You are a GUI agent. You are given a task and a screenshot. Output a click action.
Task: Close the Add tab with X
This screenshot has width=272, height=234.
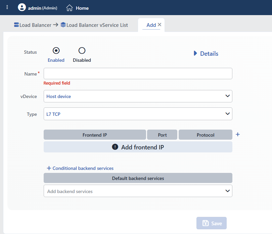[160, 25]
